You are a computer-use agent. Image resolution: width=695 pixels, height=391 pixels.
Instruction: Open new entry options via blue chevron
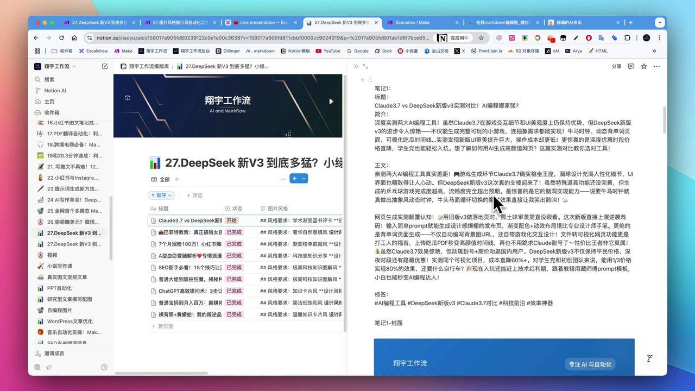303,178
